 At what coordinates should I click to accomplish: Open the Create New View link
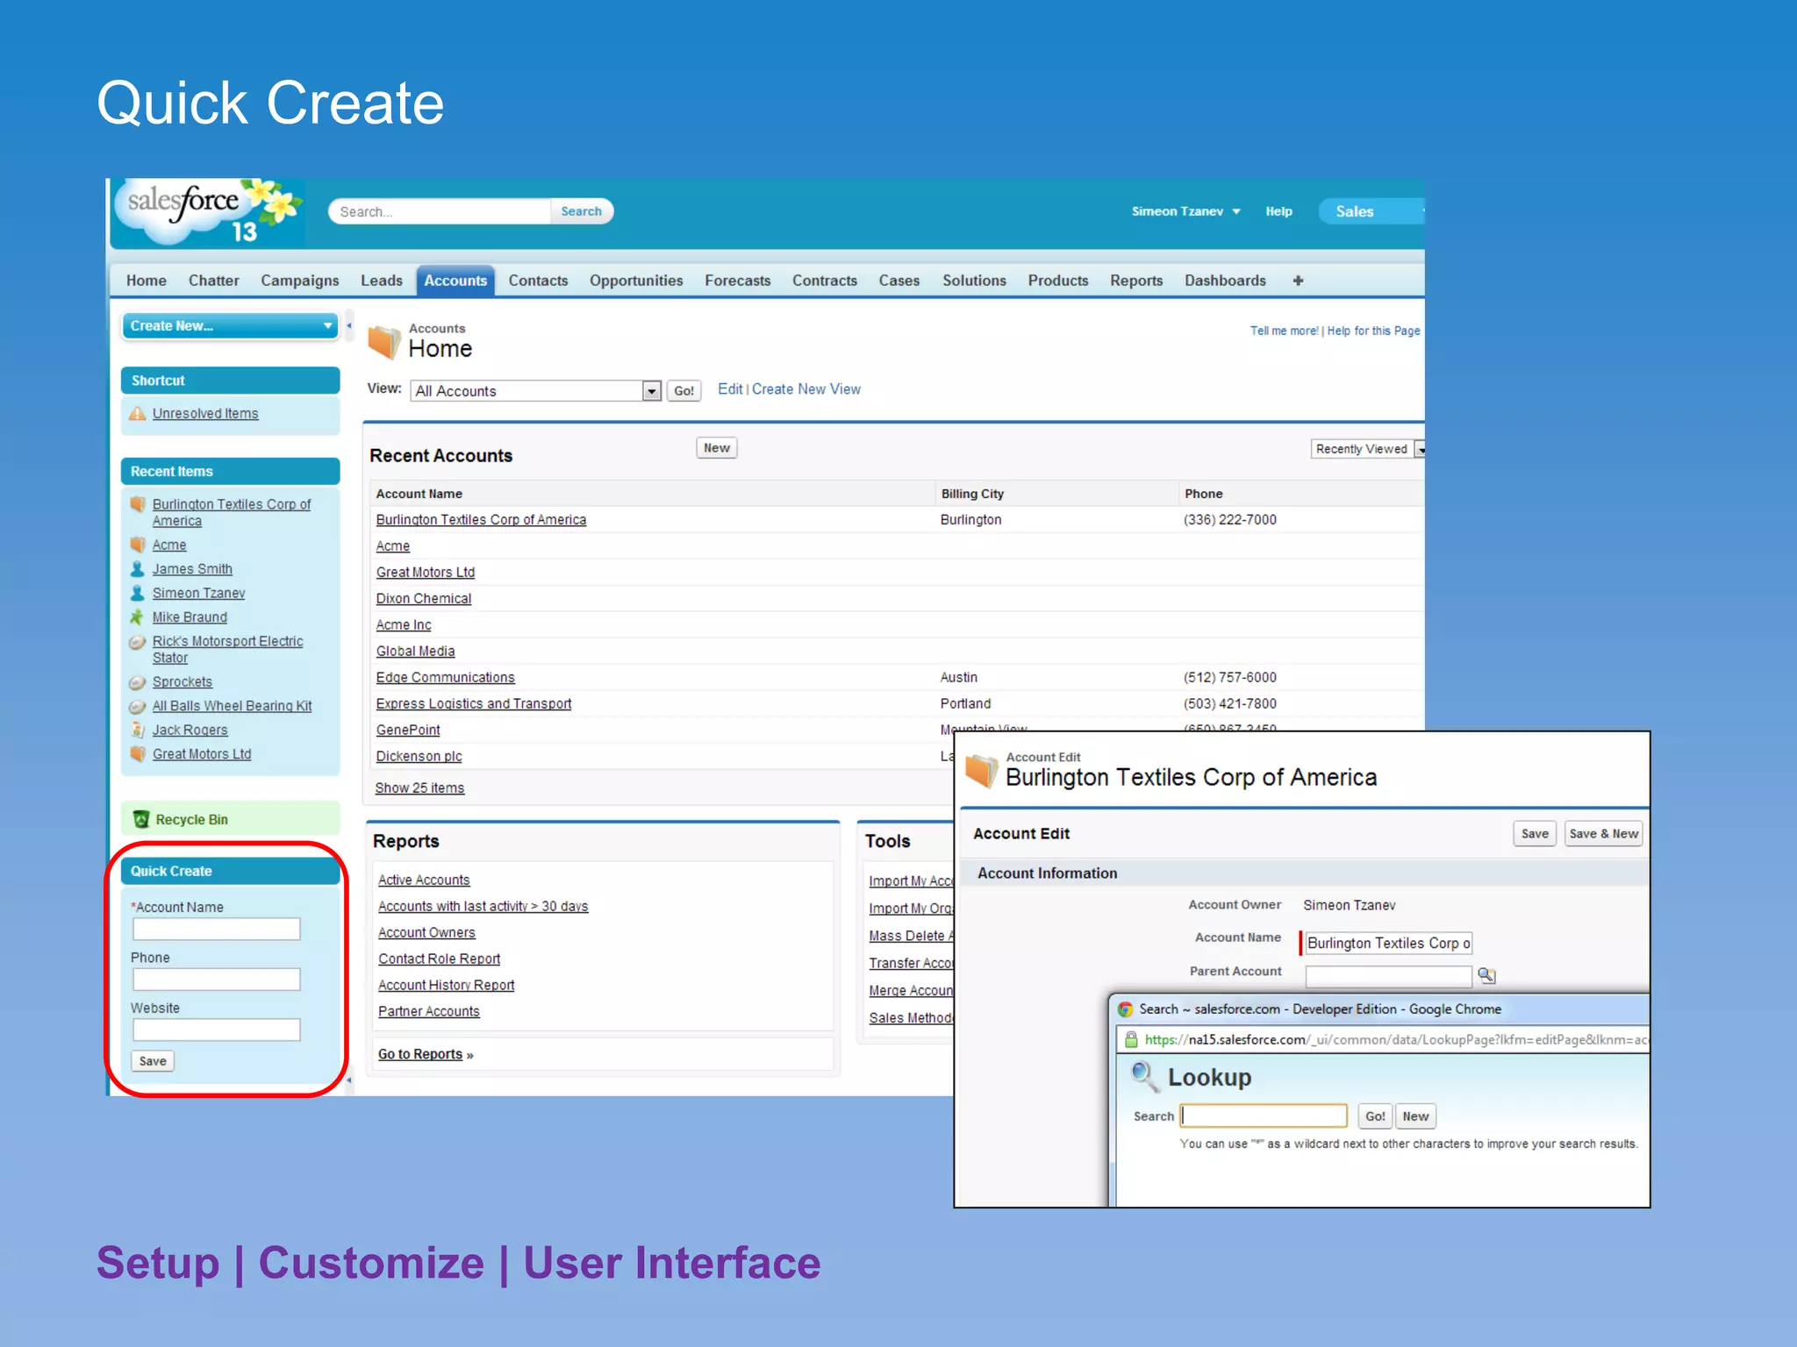pos(806,389)
